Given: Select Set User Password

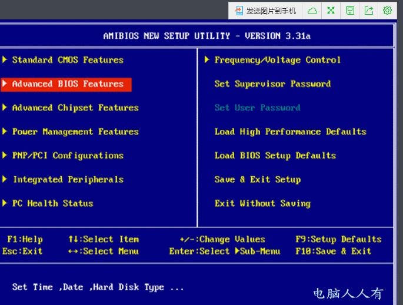Looking at the screenshot, I should coord(258,108).
